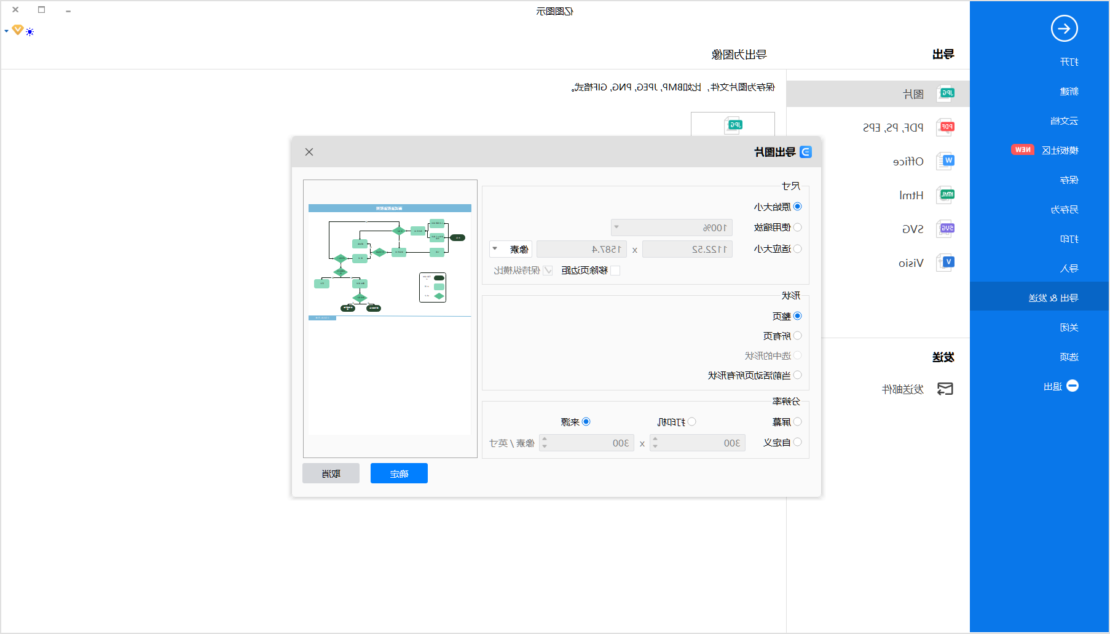Click the 发送邮件 link text
This screenshot has width=1110, height=634.
903,389
